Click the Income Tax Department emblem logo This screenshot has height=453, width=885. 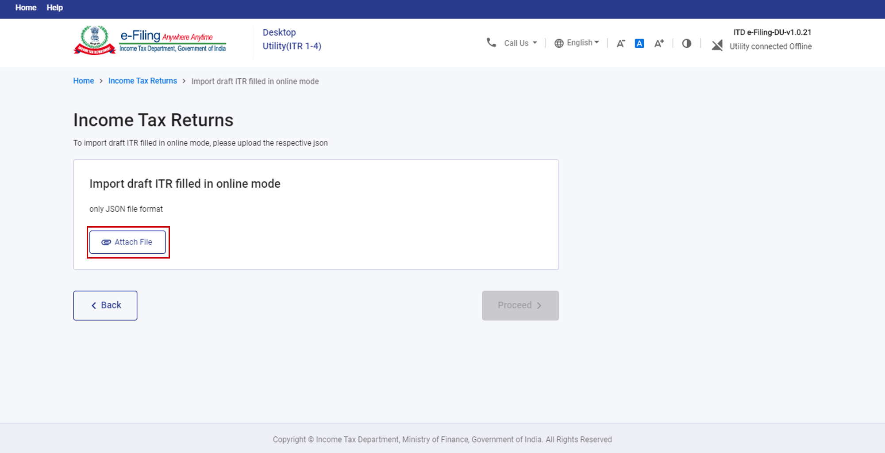coord(94,40)
